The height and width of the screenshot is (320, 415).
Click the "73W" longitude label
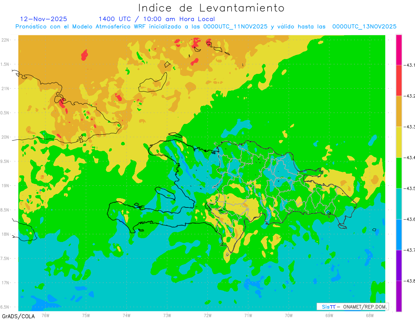[x=167, y=315]
